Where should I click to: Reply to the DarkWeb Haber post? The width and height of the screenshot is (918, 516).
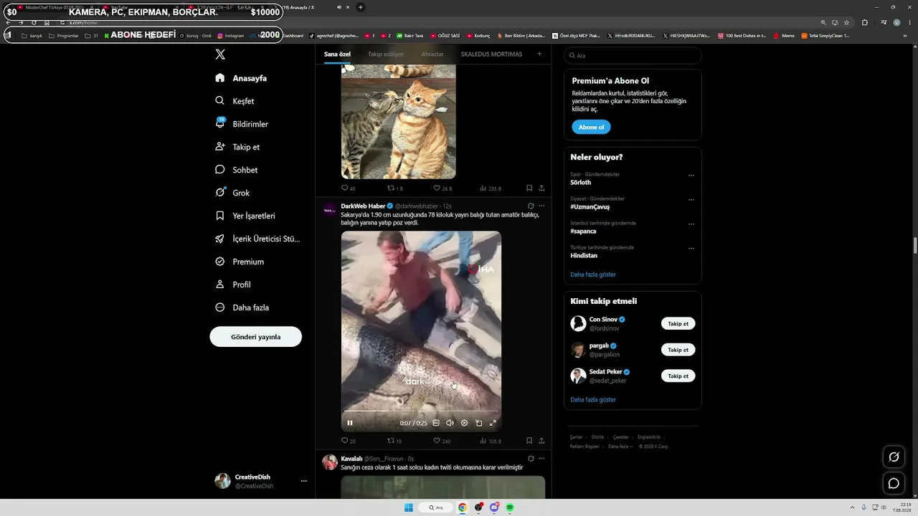[x=348, y=441]
